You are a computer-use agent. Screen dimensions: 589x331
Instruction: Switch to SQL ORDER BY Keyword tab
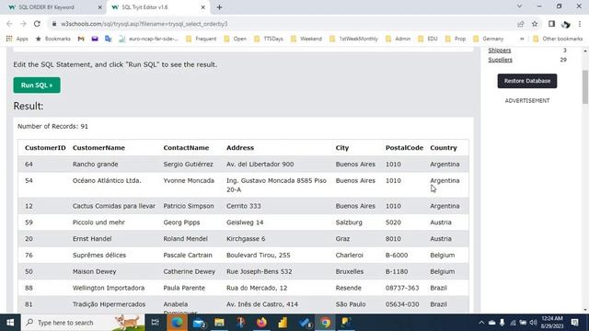47,7
